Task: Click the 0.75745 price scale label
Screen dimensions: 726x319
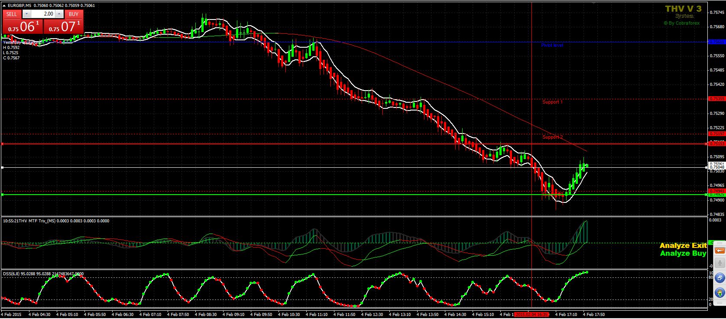Action: pyautogui.click(x=718, y=13)
